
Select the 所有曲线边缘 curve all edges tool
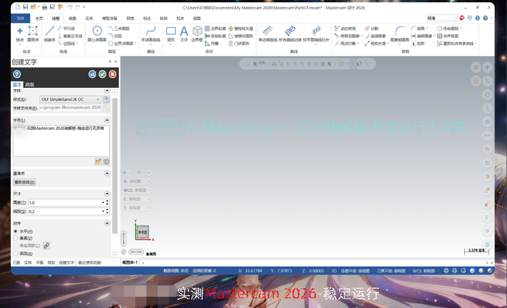pos(290,35)
